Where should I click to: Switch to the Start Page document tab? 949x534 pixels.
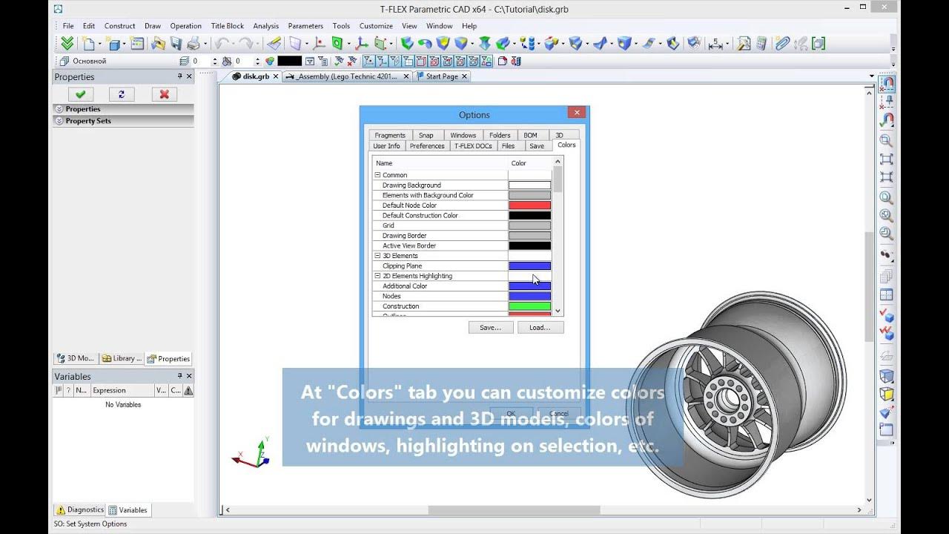pyautogui.click(x=442, y=76)
